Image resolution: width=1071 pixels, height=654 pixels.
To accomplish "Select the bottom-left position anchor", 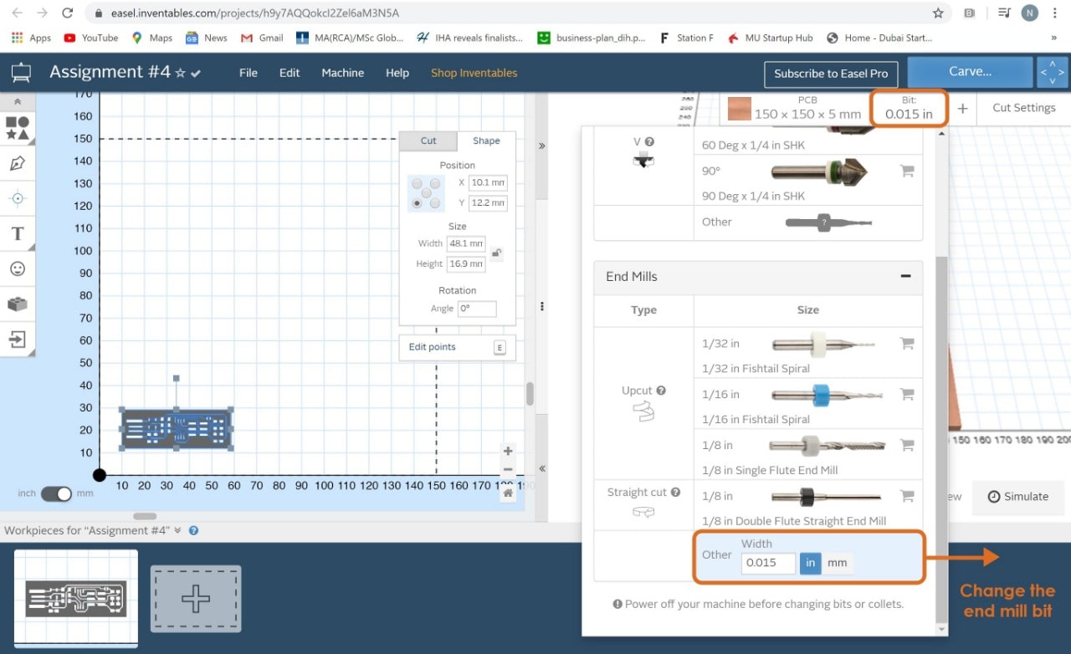I will click(417, 203).
